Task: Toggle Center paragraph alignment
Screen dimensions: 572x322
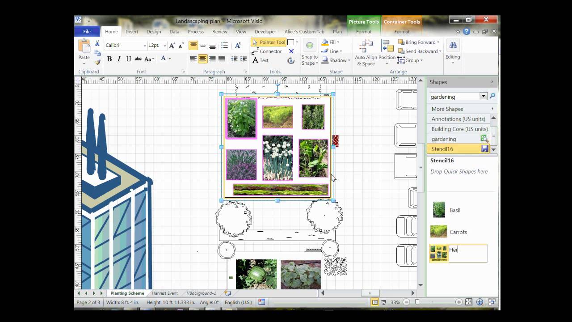Action: 203,59
